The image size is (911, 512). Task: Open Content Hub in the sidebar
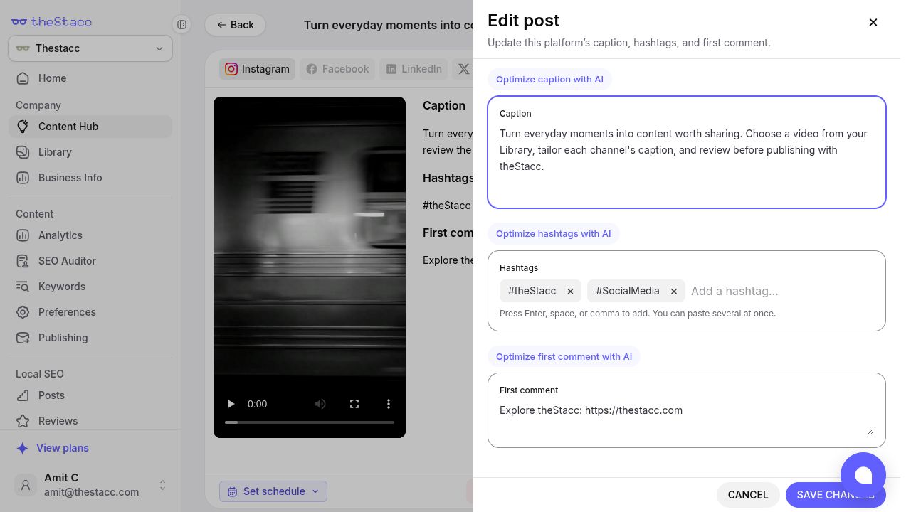point(90,127)
